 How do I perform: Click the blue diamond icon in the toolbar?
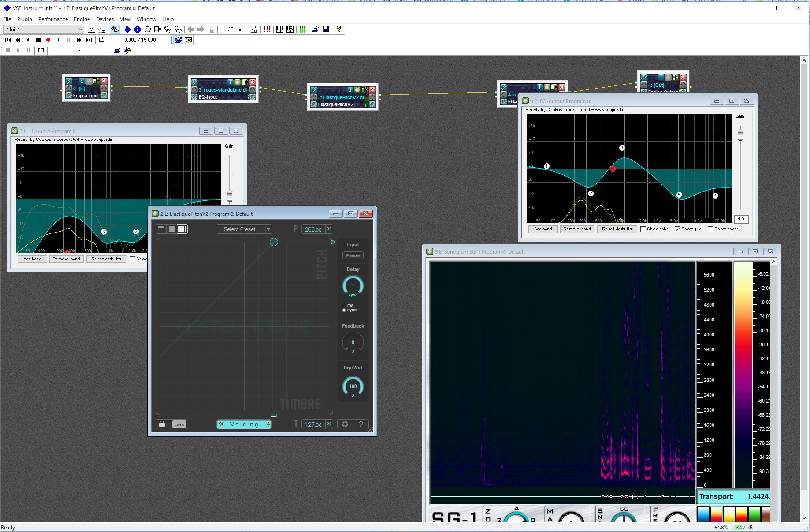tap(127, 30)
